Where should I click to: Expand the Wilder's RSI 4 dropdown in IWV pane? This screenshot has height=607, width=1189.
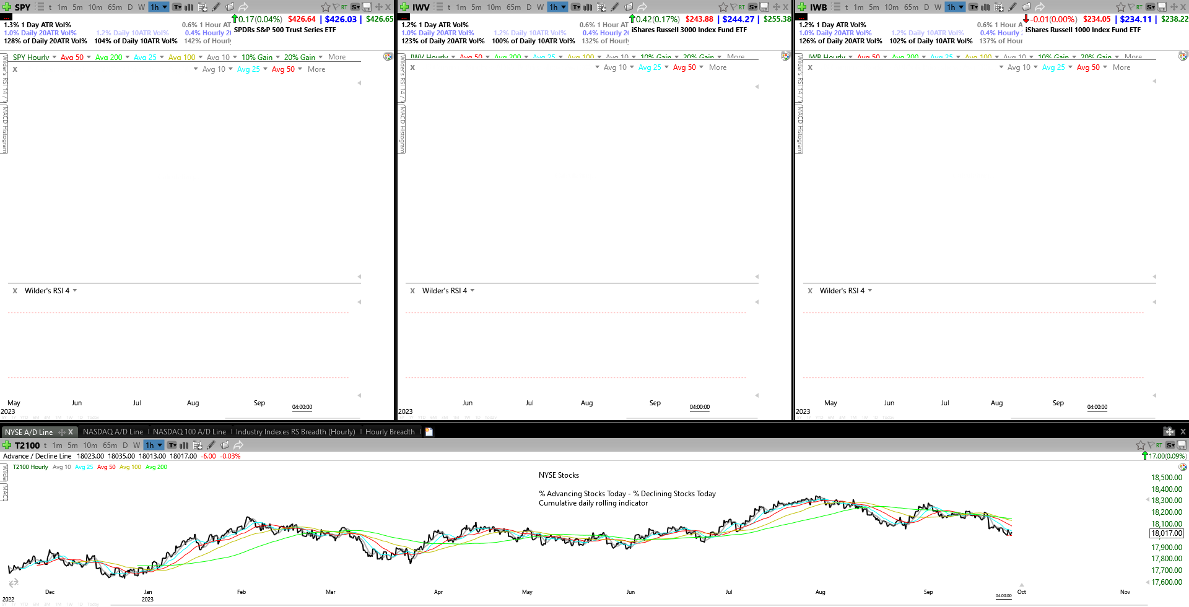point(473,291)
